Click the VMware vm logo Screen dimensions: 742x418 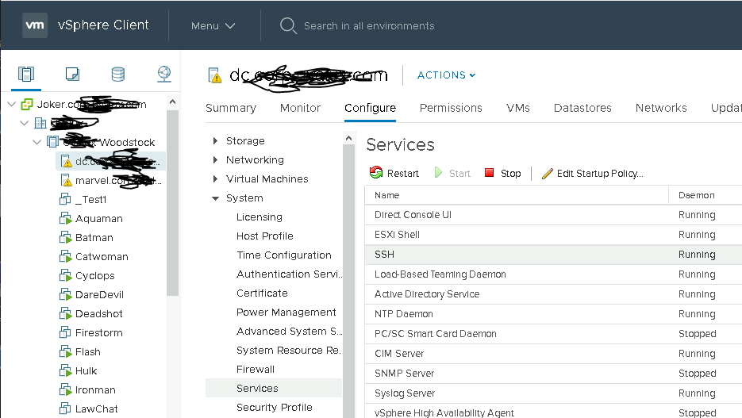pyautogui.click(x=35, y=25)
